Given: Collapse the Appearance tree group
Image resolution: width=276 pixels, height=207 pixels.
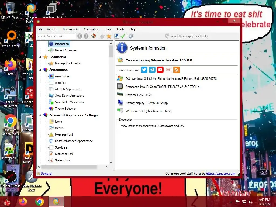Looking at the screenshot, I should (40, 70).
